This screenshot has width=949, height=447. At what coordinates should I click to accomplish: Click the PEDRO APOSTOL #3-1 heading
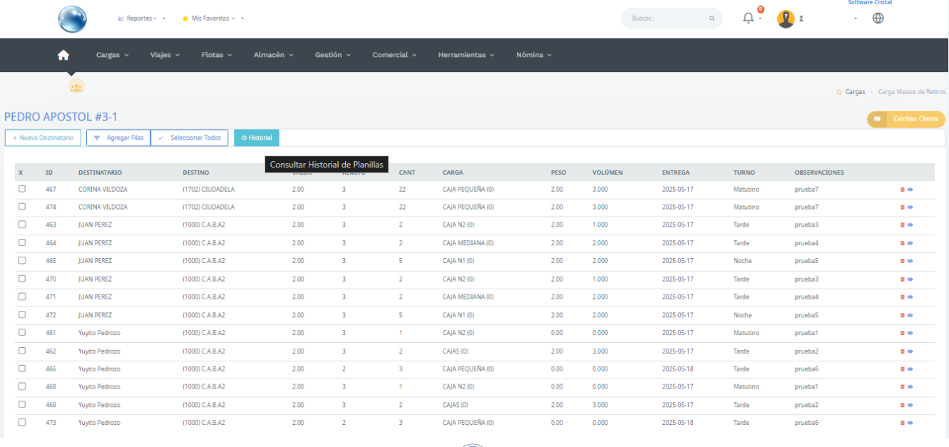coord(61,117)
